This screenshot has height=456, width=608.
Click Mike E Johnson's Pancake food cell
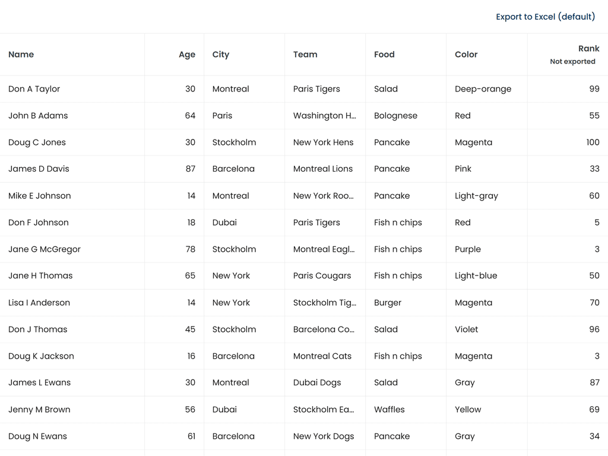pyautogui.click(x=392, y=195)
